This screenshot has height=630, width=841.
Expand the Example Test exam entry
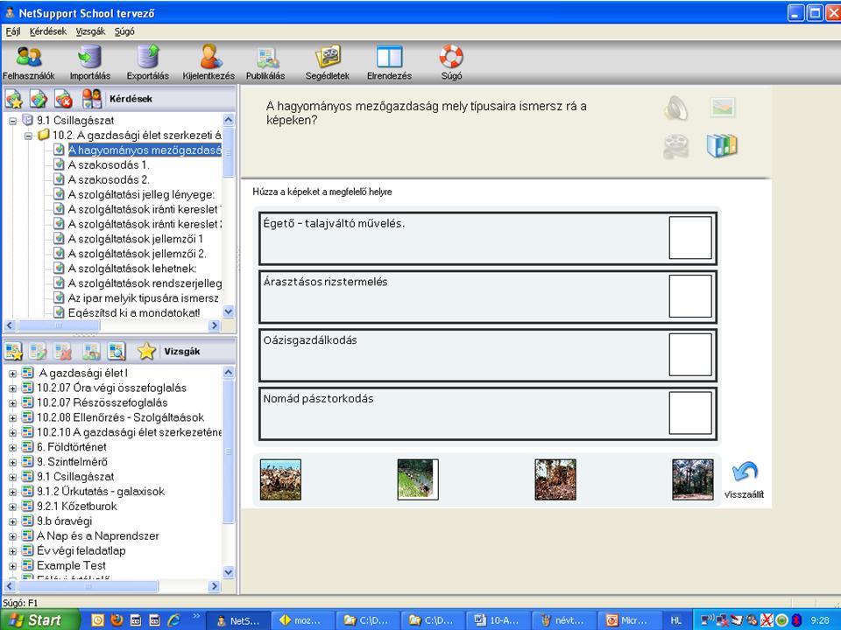pyautogui.click(x=13, y=566)
